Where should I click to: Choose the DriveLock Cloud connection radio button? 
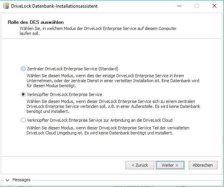click(x=23, y=120)
